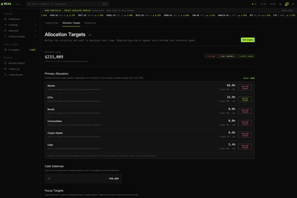Click the Outside target badge for Commodities
Viewport: 297px width, 198px height.
point(245,123)
